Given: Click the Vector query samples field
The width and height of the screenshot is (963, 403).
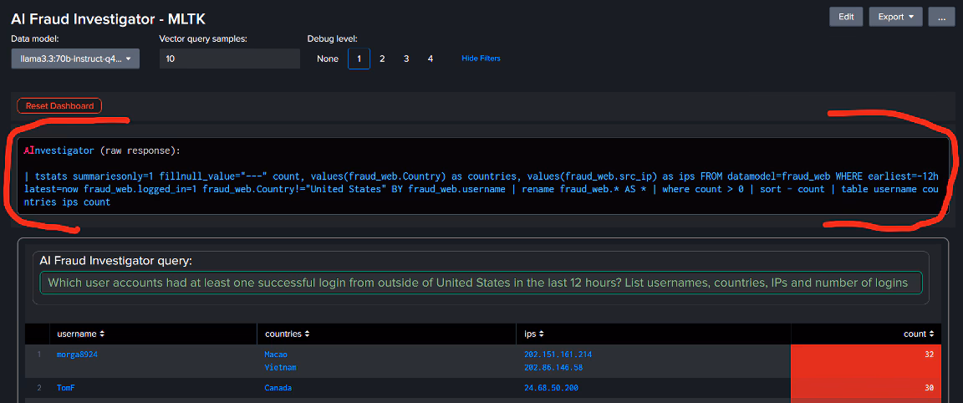Looking at the screenshot, I should pyautogui.click(x=229, y=59).
